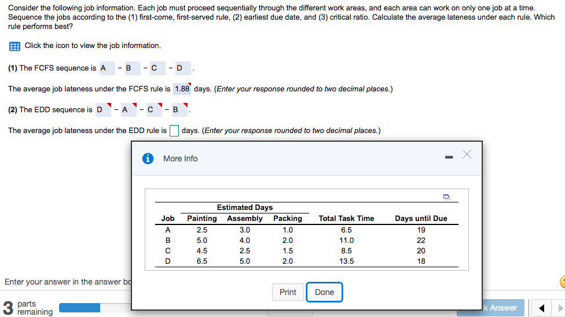
Task: Click the third EDD sequence box C
Action: 154,109
